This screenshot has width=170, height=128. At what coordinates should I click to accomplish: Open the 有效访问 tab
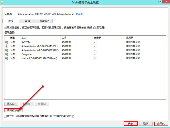click(44, 21)
